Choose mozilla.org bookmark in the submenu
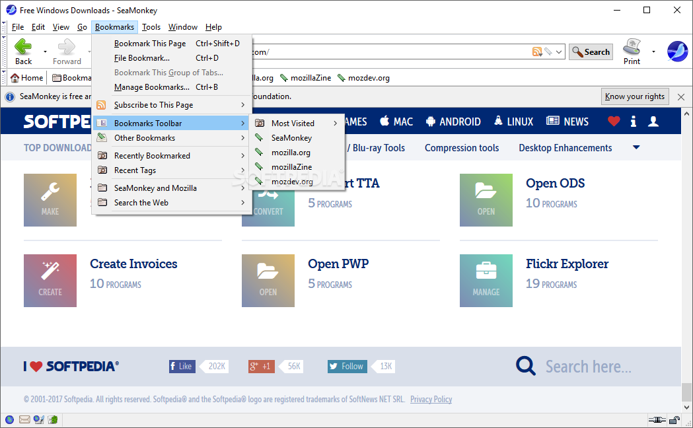The width and height of the screenshot is (693, 428). click(x=297, y=153)
